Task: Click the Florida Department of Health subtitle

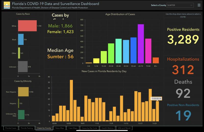Action: [50, 8]
